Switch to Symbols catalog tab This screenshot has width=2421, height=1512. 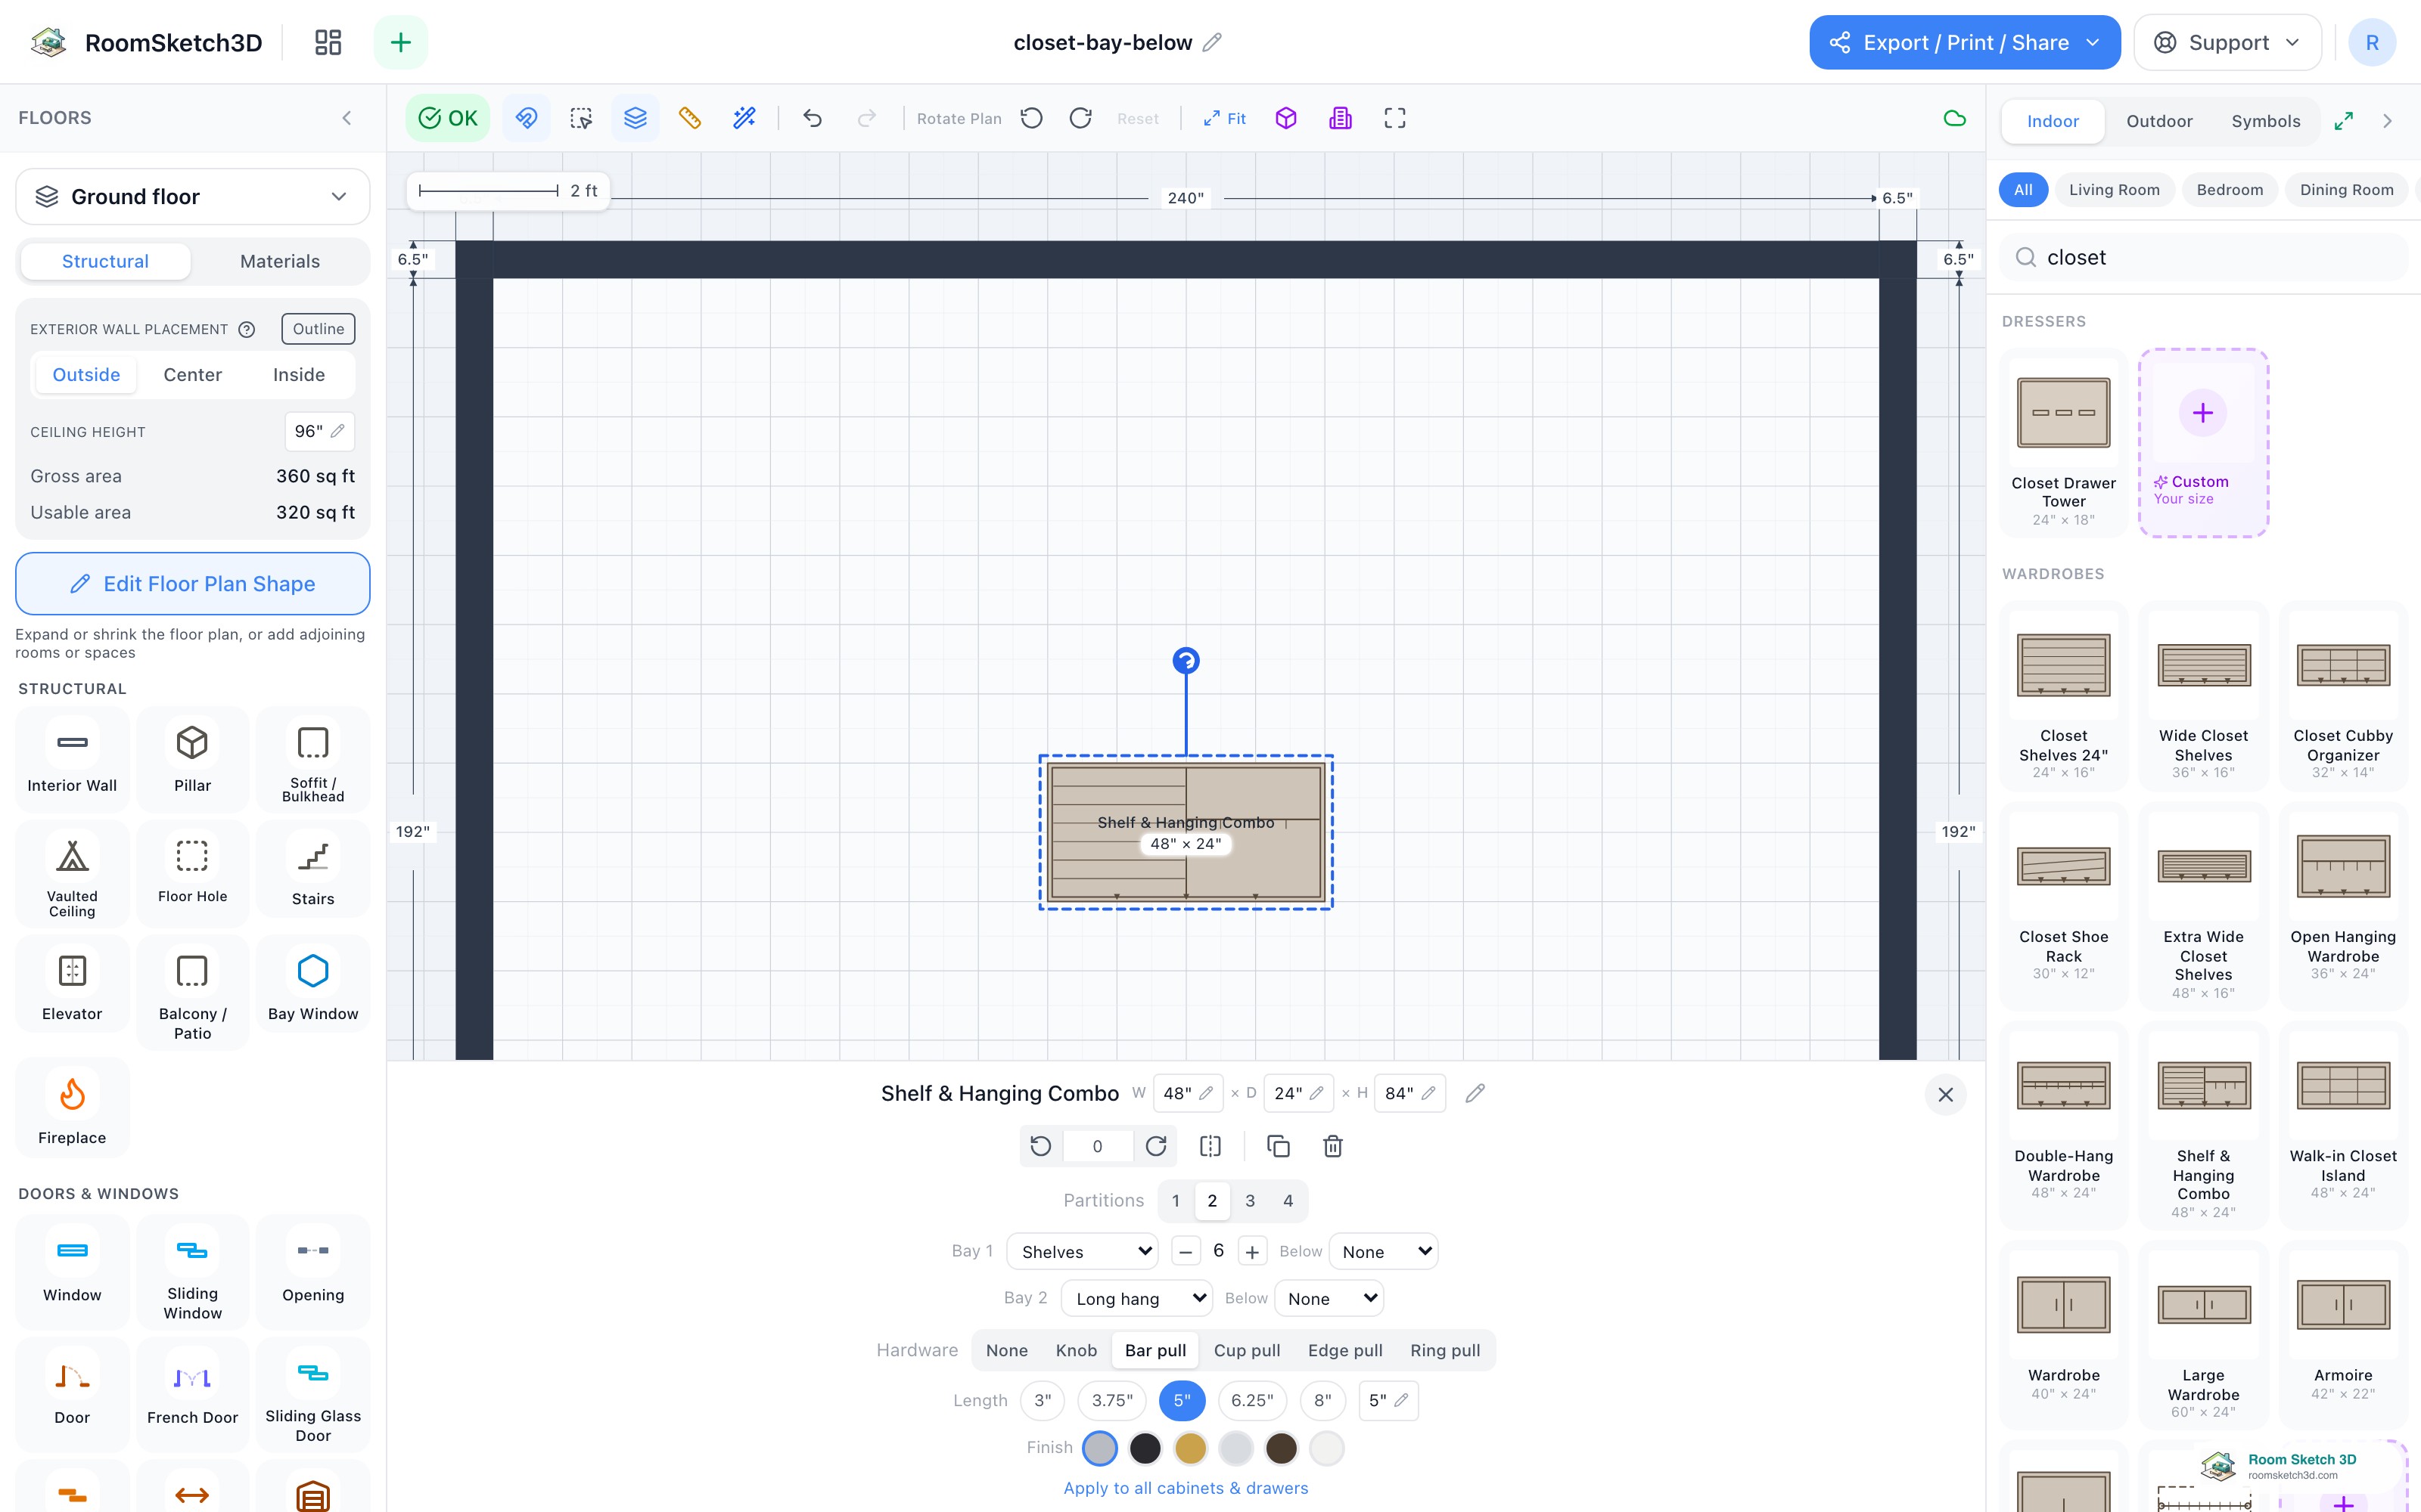point(2265,121)
